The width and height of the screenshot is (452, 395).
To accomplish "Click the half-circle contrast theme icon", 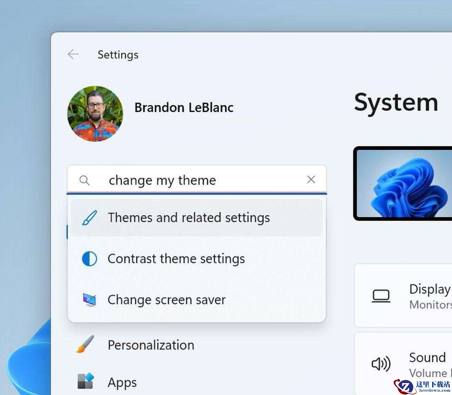I will pos(90,259).
